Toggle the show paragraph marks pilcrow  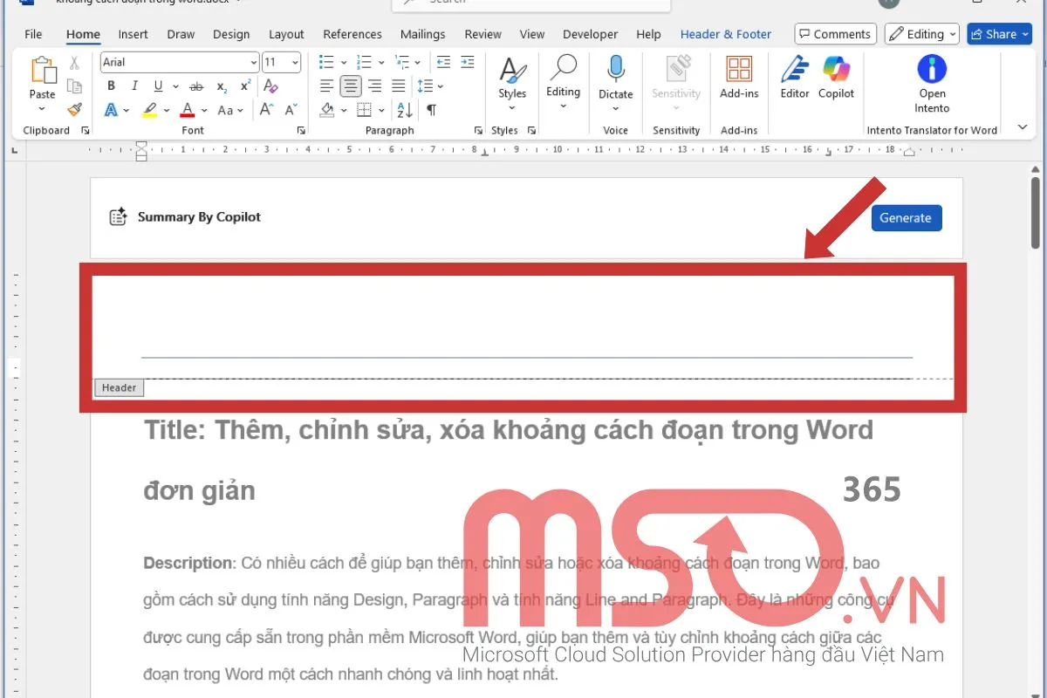(x=431, y=110)
